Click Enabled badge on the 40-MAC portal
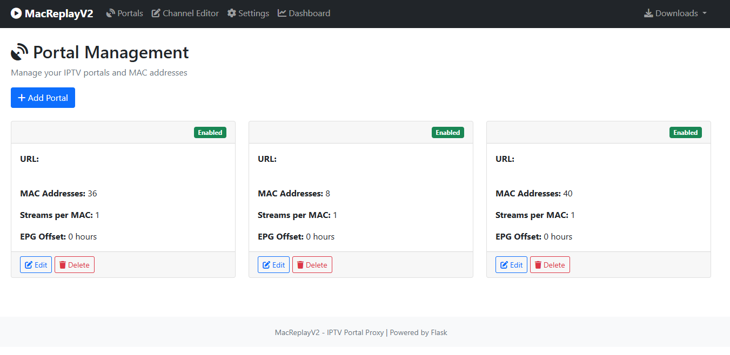The width and height of the screenshot is (730, 355). [686, 132]
